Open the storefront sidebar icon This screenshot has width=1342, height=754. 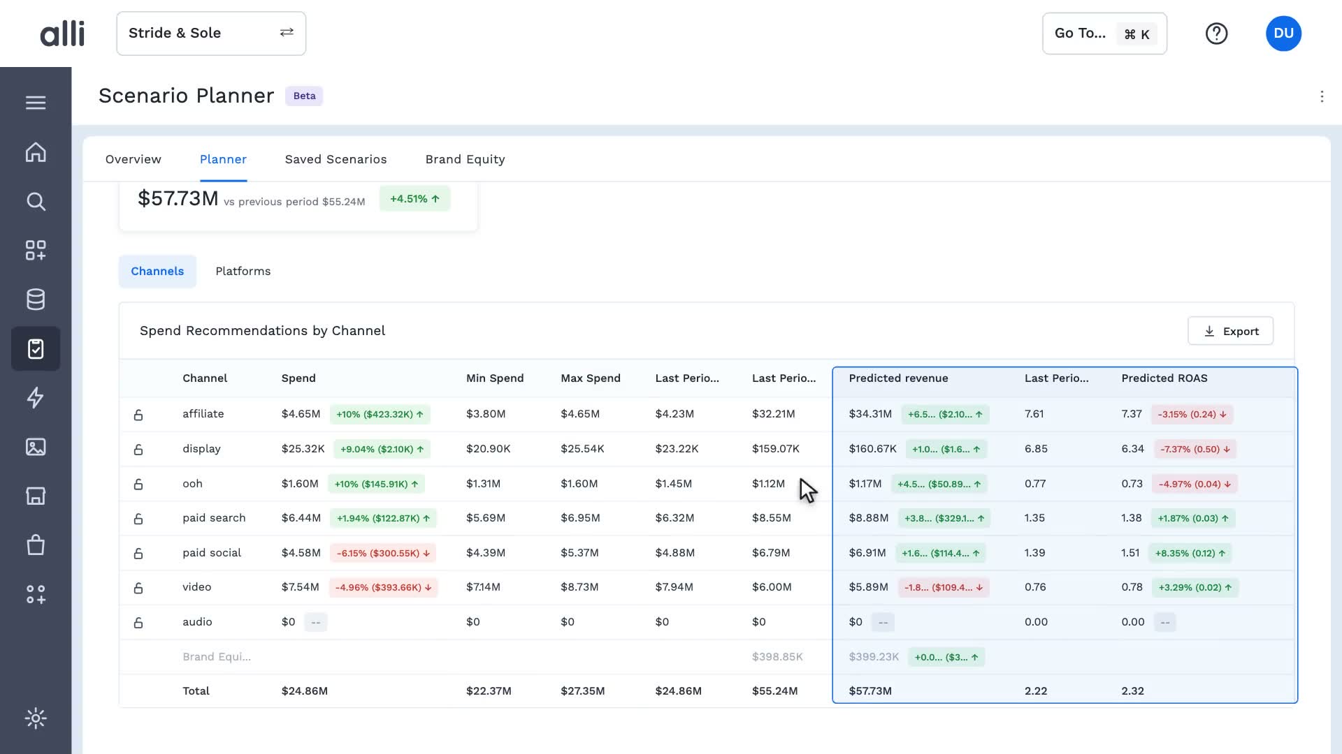click(x=36, y=496)
